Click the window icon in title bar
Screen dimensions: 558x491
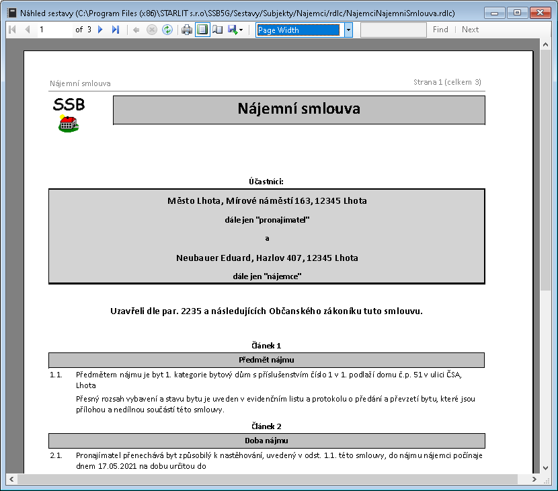(x=11, y=12)
